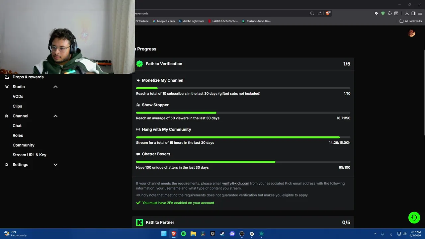Open Community under Channel
The image size is (425, 239).
23,145
